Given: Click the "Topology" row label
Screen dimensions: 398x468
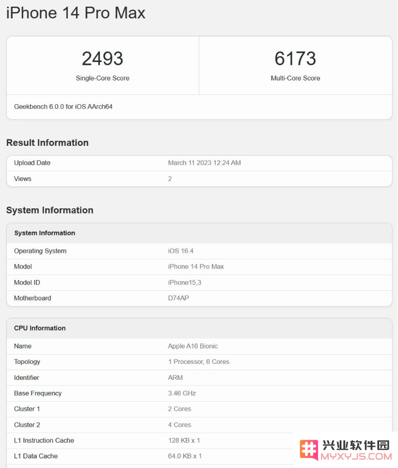Looking at the screenshot, I should pyautogui.click(x=27, y=362).
